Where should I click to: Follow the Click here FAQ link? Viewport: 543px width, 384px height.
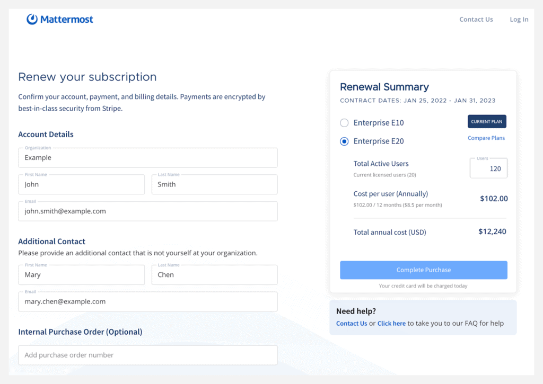click(391, 324)
